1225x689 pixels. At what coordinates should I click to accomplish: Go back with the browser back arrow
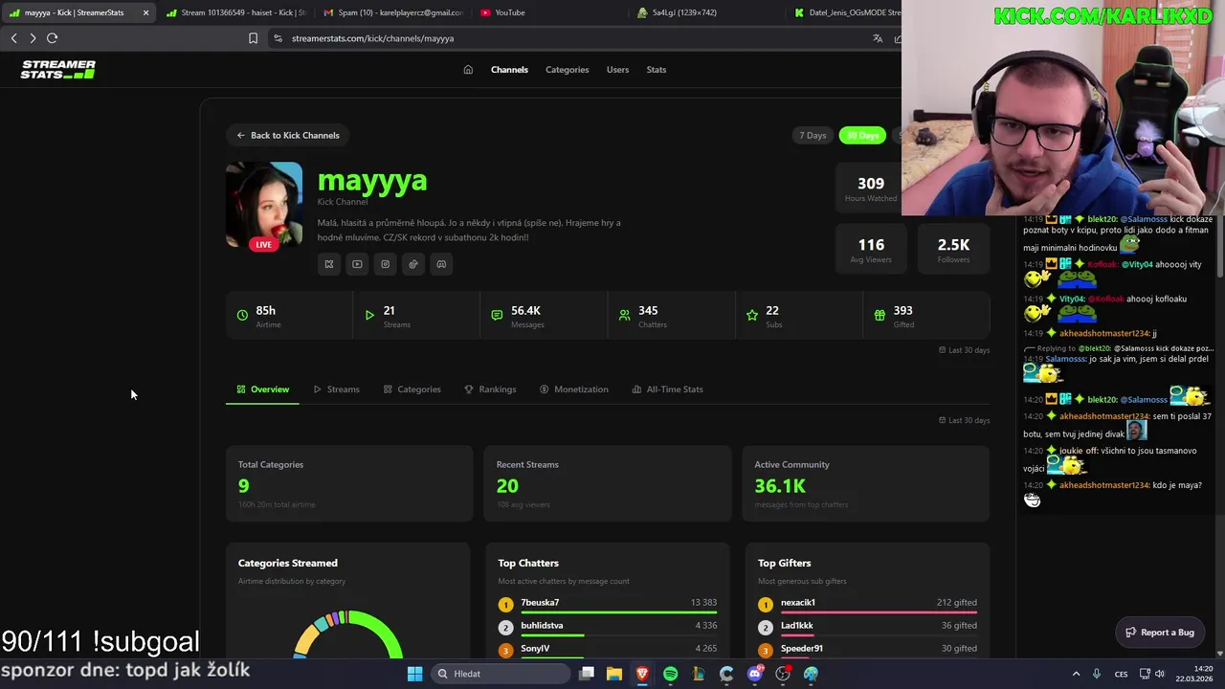(x=13, y=38)
